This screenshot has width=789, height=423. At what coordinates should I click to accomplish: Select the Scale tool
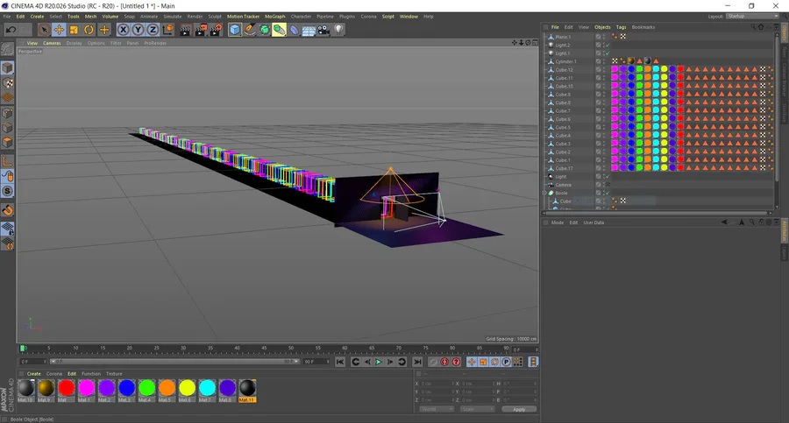point(74,30)
